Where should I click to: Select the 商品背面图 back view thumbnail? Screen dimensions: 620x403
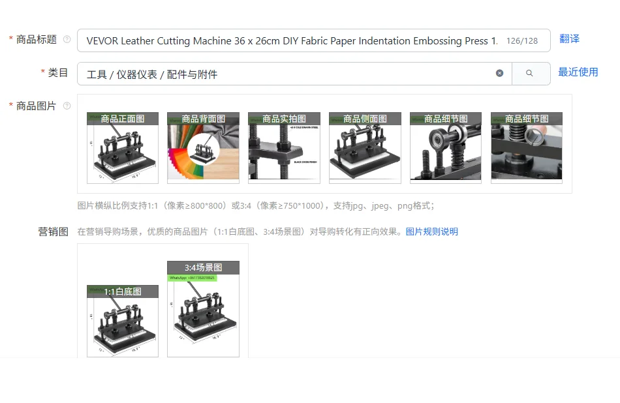[x=203, y=147]
